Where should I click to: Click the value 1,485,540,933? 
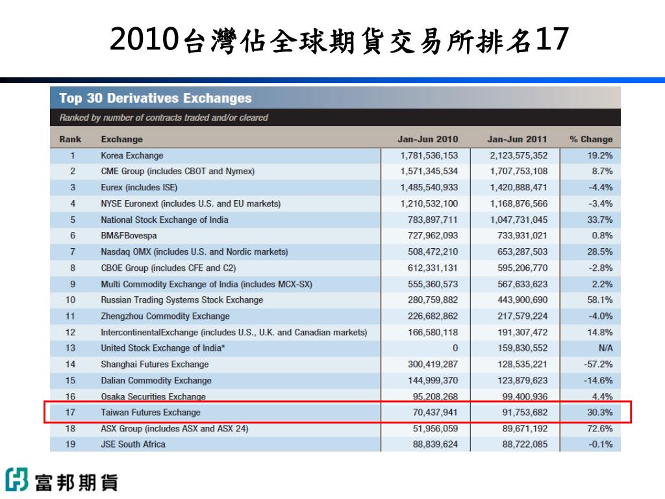pyautogui.click(x=429, y=188)
